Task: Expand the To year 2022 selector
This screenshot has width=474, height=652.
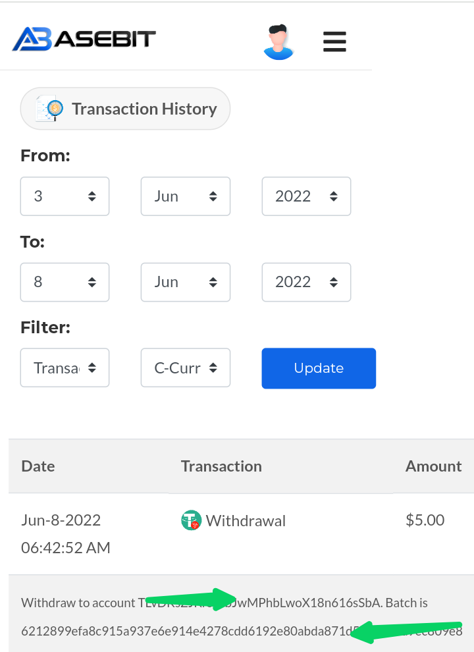Action: click(306, 282)
